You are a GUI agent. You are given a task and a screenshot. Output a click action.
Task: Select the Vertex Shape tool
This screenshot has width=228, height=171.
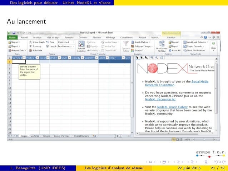tap(110, 42)
